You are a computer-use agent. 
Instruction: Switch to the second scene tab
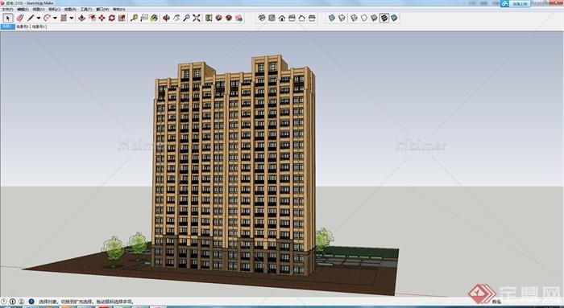pyautogui.click(x=23, y=27)
